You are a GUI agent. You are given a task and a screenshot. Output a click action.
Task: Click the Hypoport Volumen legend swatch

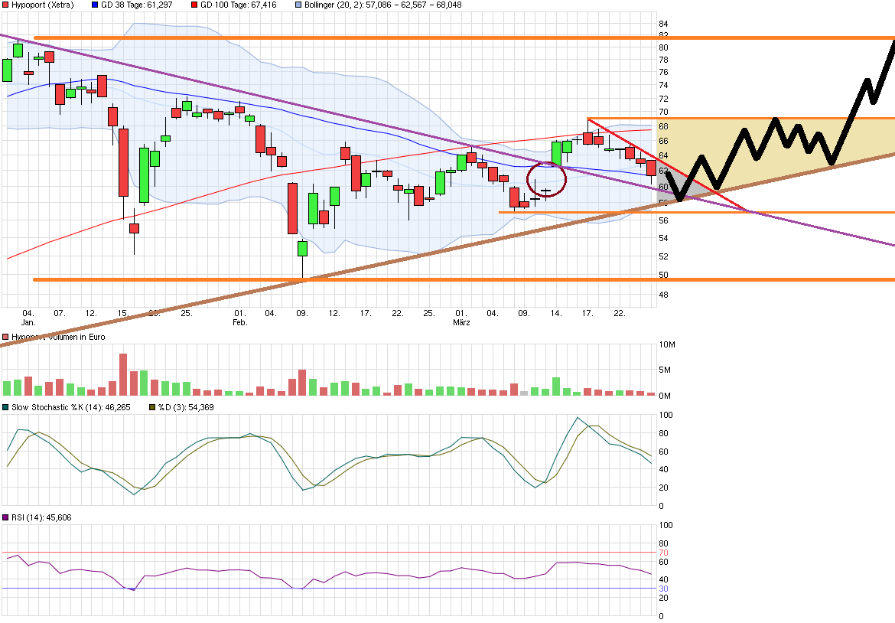5,337
